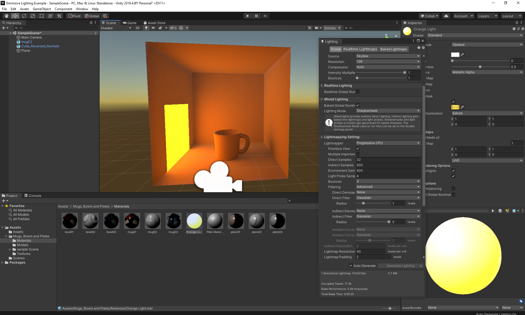Screen dimensions: 525x315
Task: Change the Lightmapper dropdown selection
Action: [x=388, y=143]
